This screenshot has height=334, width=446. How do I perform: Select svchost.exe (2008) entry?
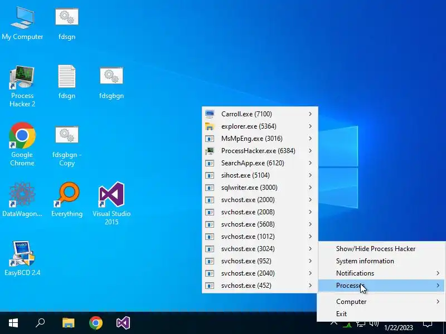260,212
